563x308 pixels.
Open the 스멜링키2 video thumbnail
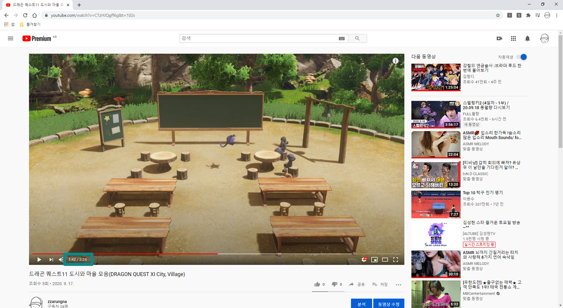436,115
